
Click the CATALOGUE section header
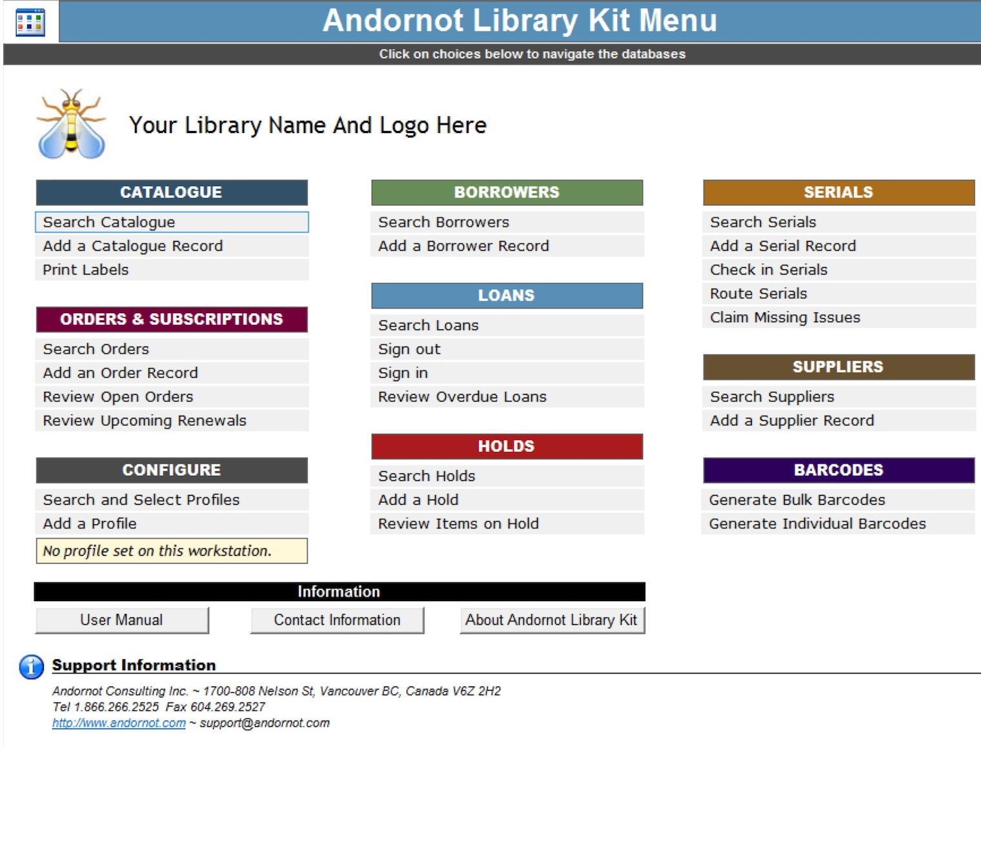click(172, 192)
